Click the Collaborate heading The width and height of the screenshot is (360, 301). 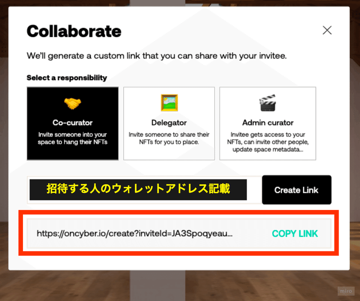click(74, 31)
